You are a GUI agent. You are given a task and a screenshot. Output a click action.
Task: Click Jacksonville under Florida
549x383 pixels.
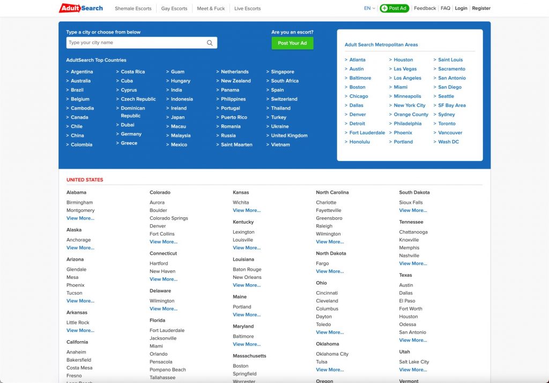coord(163,338)
